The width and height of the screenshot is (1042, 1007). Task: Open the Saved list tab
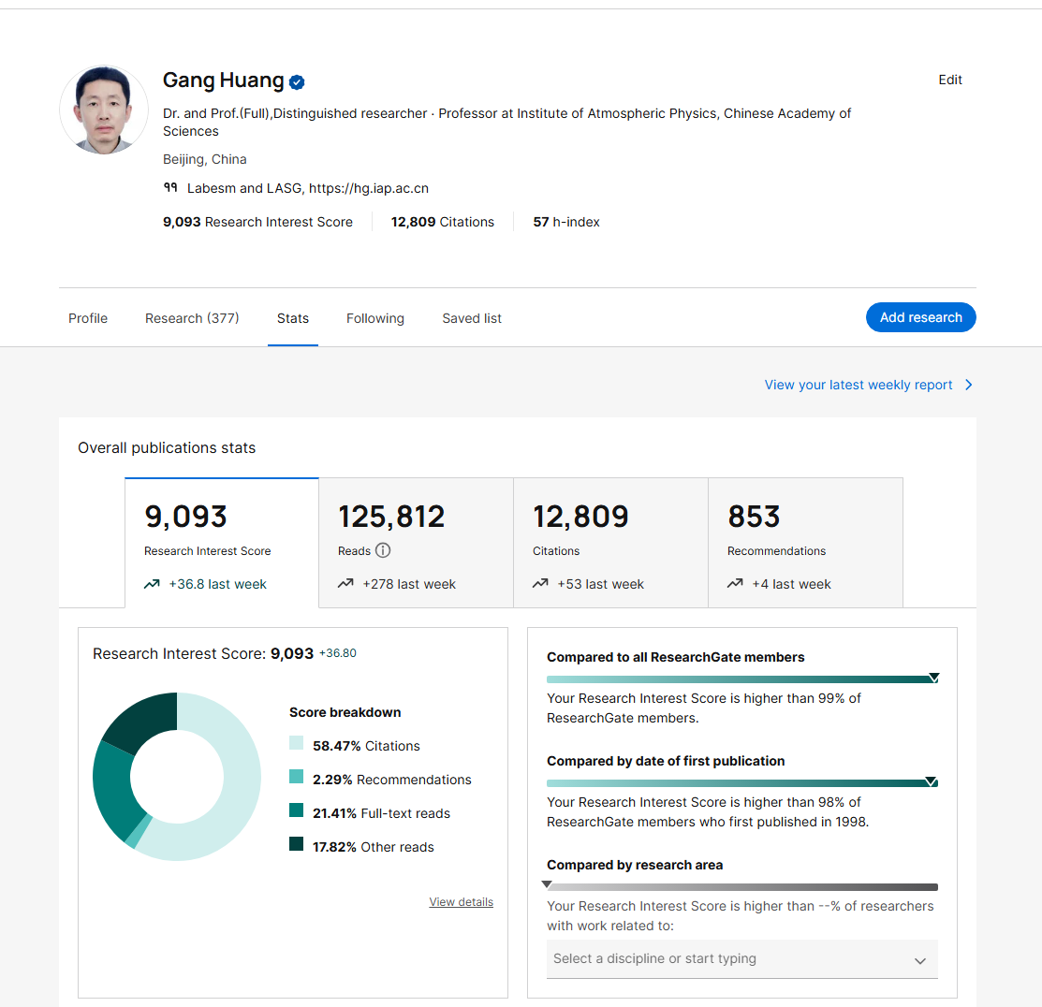point(472,318)
